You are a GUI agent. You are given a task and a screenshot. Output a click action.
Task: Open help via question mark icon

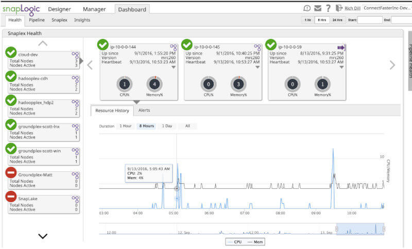[x=328, y=8]
